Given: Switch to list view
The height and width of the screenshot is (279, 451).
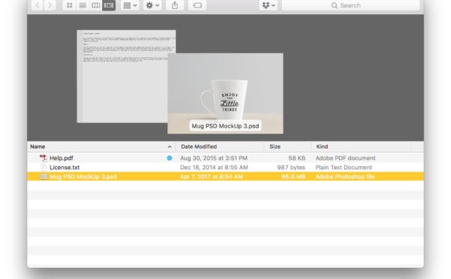Looking at the screenshot, I should pos(83,5).
